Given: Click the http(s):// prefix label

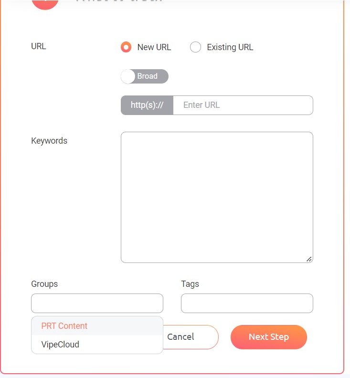Looking at the screenshot, I should coord(147,105).
